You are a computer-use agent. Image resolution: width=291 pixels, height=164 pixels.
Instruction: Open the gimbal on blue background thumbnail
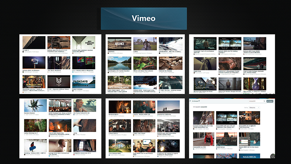tap(34, 63)
